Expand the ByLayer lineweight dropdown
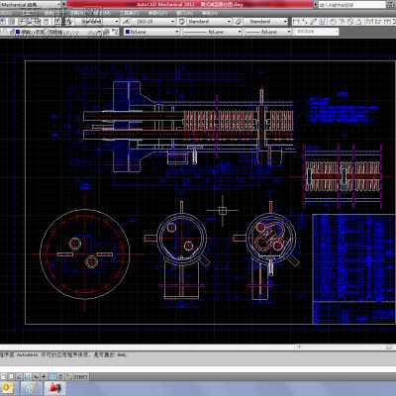 coord(289,32)
